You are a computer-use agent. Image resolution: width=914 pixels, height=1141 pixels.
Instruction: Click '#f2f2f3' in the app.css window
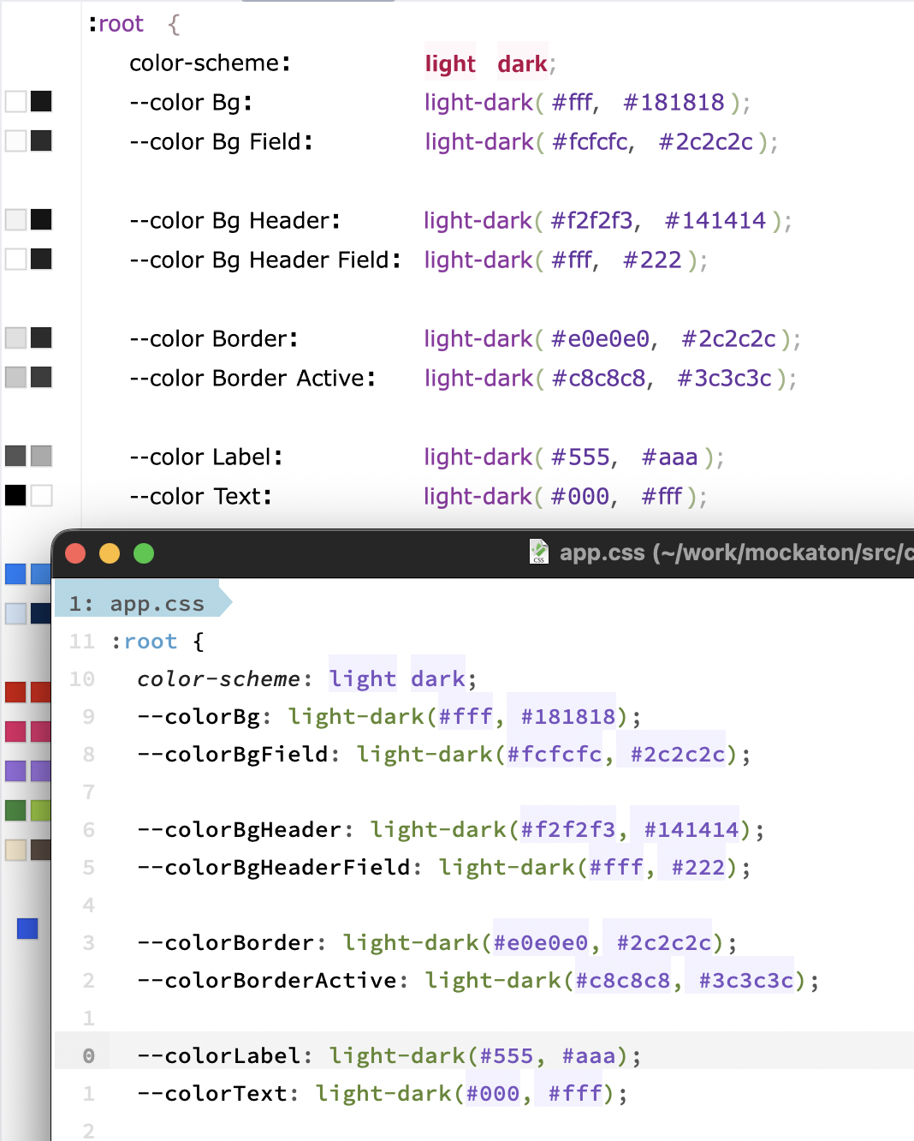(x=568, y=830)
